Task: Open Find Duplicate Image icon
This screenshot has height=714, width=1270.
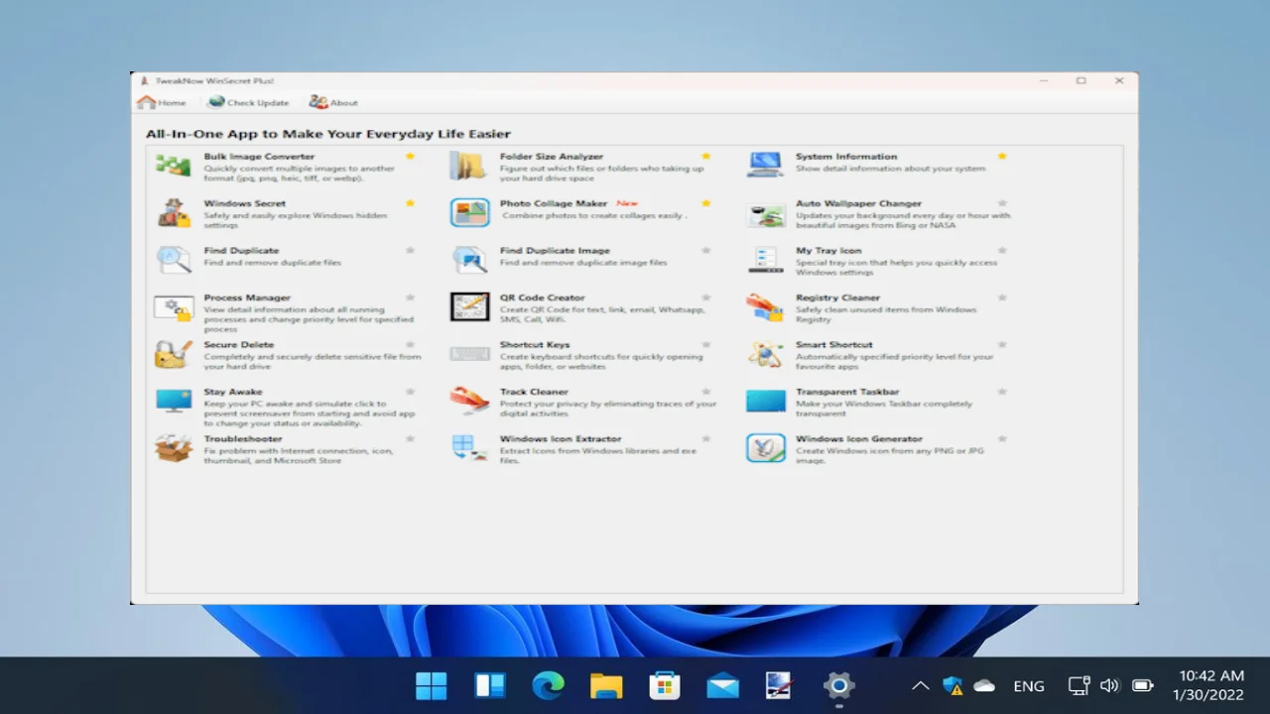Action: pos(469,260)
